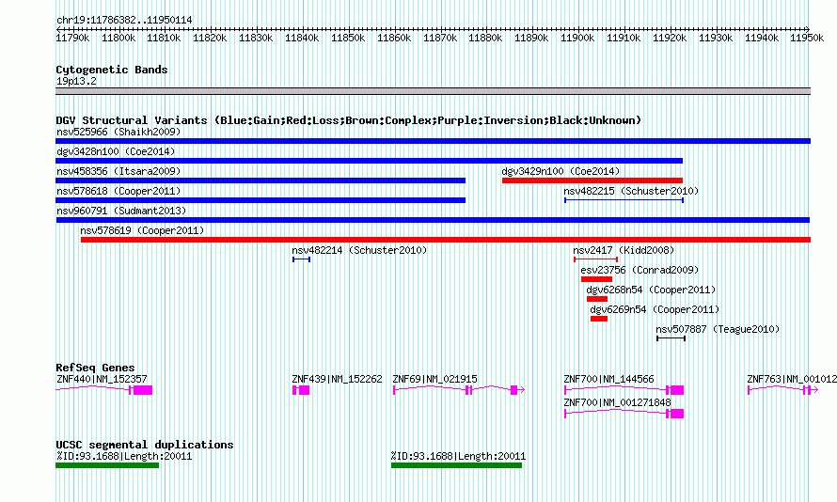The width and height of the screenshot is (837, 502).
Task: Click the UCSC segmental duplications track title
Action: [x=145, y=445]
